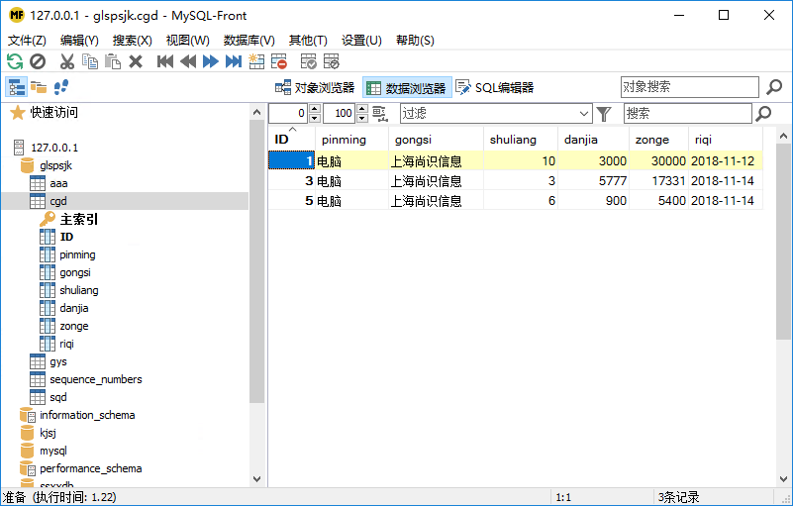Click the object search magnifier icon

click(774, 87)
